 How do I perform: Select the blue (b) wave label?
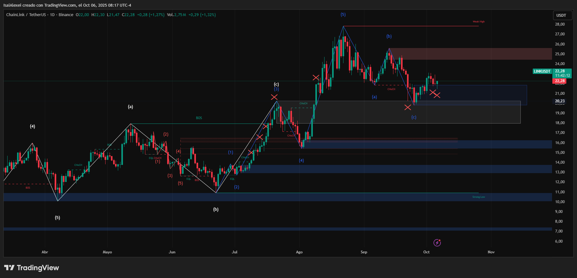point(389,36)
